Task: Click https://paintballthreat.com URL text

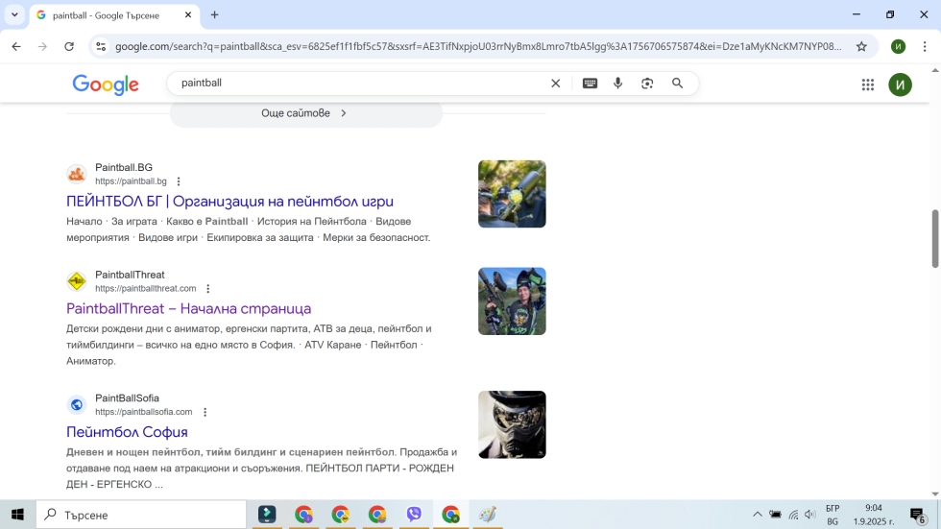Action: pyautogui.click(x=145, y=288)
